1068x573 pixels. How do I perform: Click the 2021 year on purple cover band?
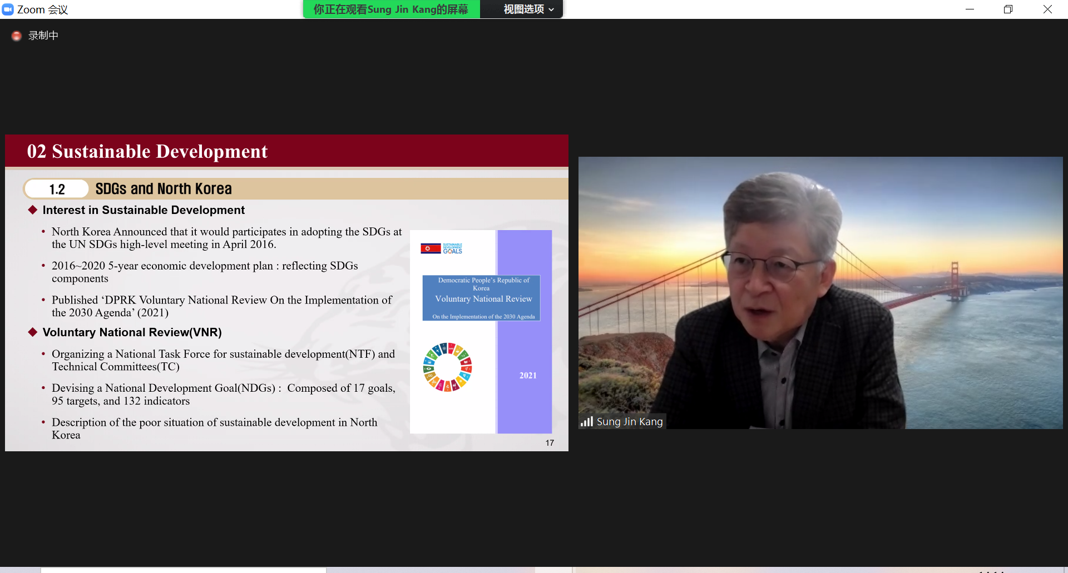click(x=528, y=376)
